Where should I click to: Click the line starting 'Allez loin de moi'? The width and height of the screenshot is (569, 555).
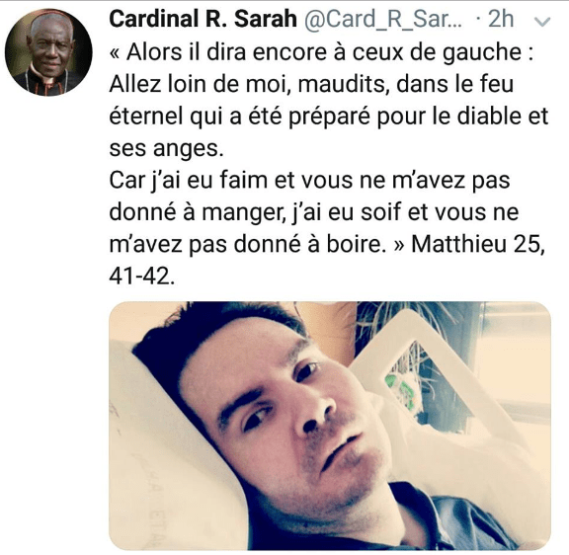tap(311, 84)
